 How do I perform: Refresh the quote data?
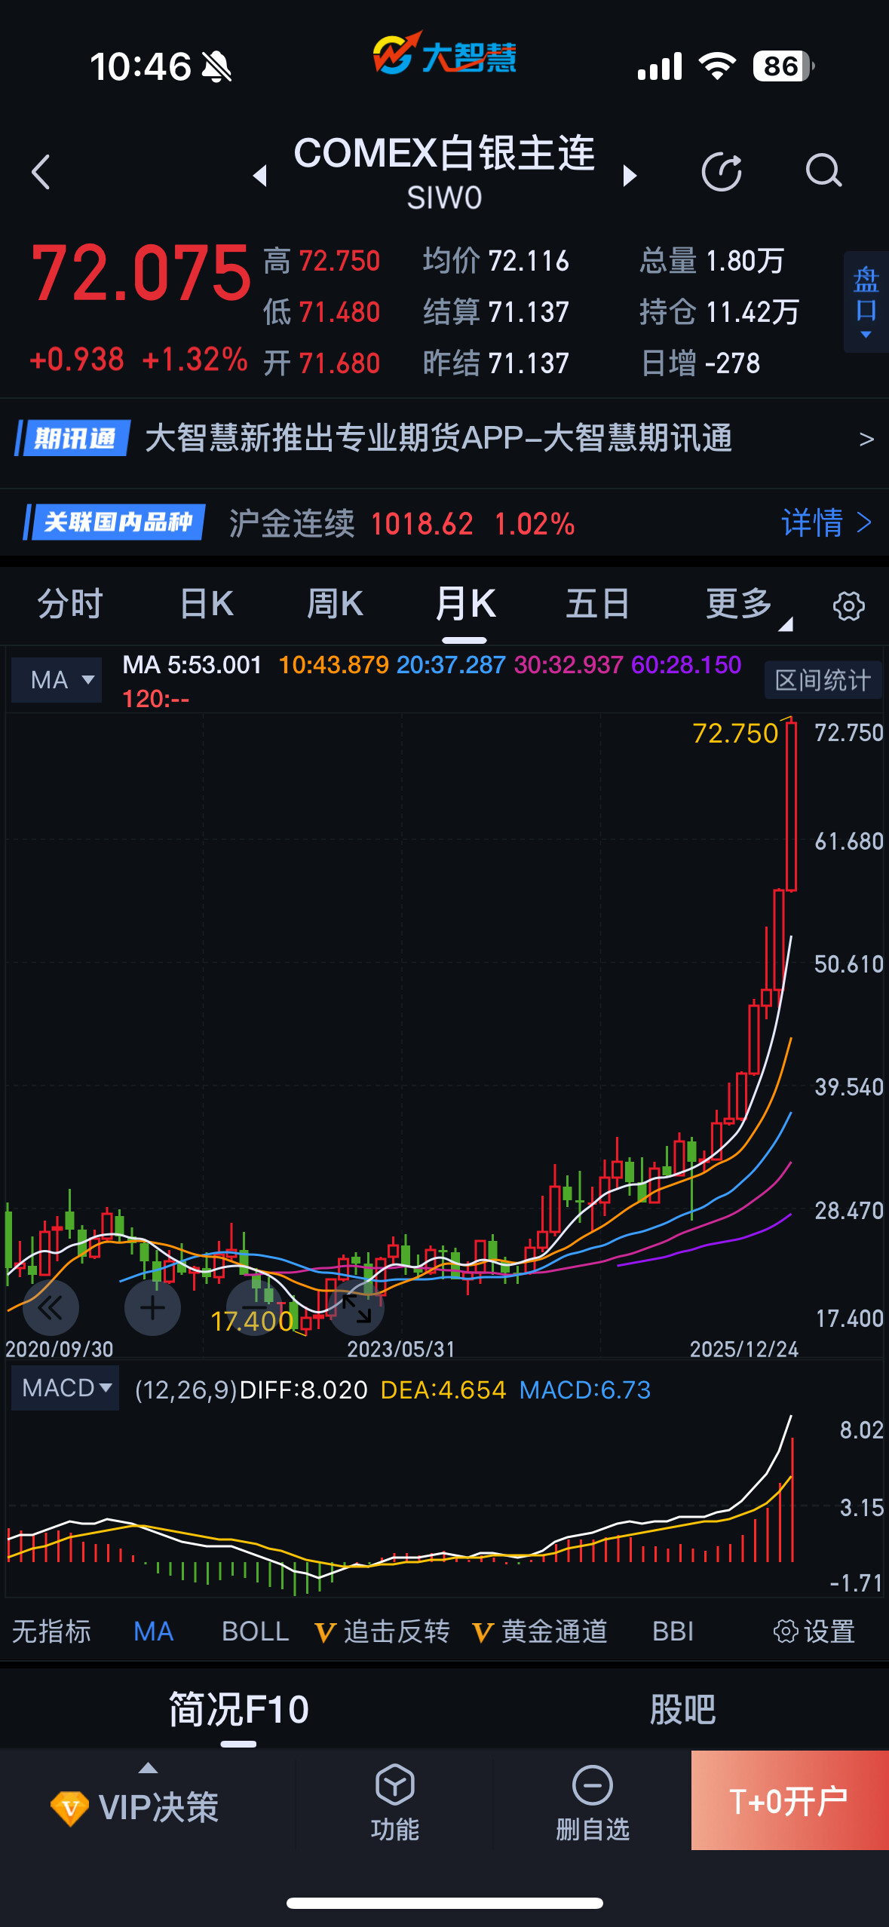tap(722, 172)
